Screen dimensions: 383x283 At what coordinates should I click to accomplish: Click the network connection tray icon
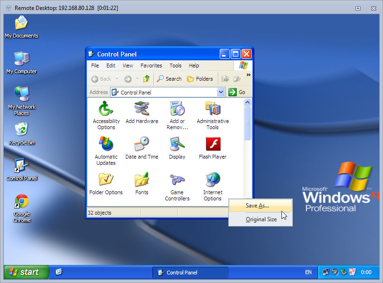[326, 272]
